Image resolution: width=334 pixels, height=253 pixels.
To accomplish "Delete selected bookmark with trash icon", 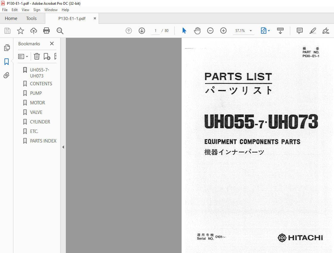I will (x=37, y=56).
